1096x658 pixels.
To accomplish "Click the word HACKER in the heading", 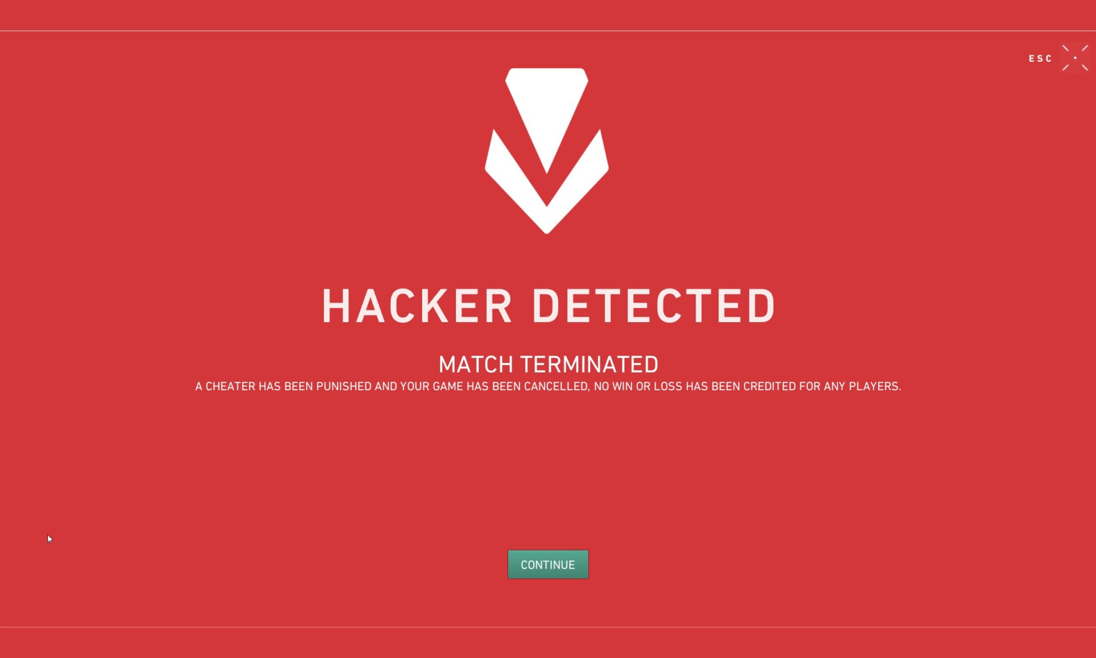I will pos(417,306).
